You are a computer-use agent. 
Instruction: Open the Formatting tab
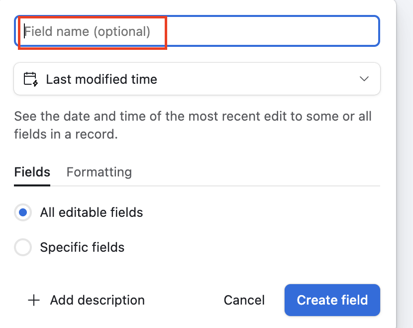tap(99, 172)
